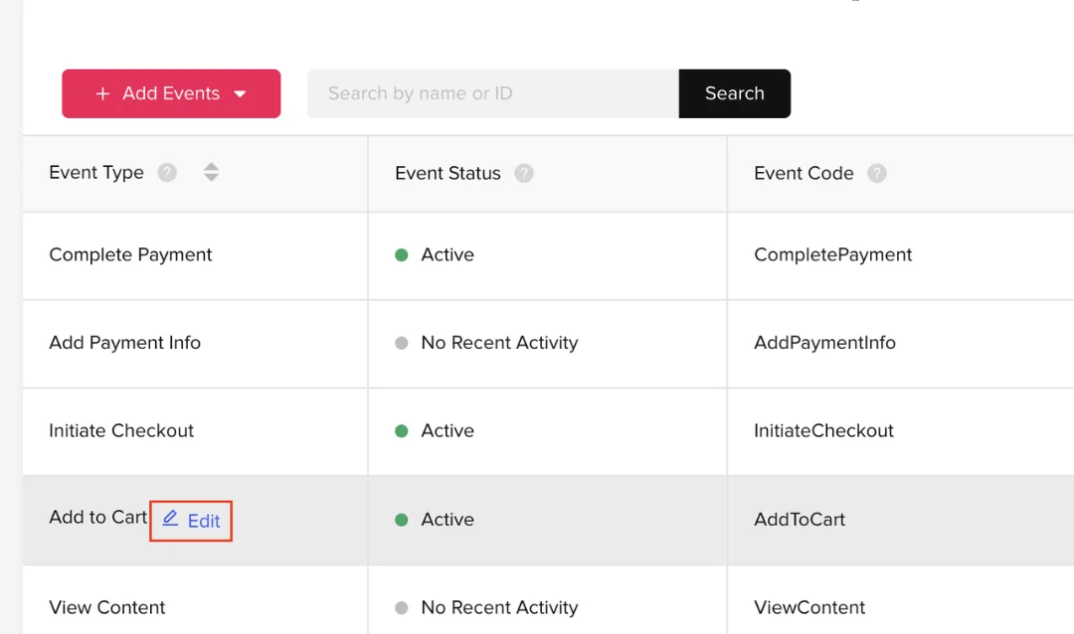
Task: Click the InitiateCheckout event code
Action: pyautogui.click(x=824, y=430)
